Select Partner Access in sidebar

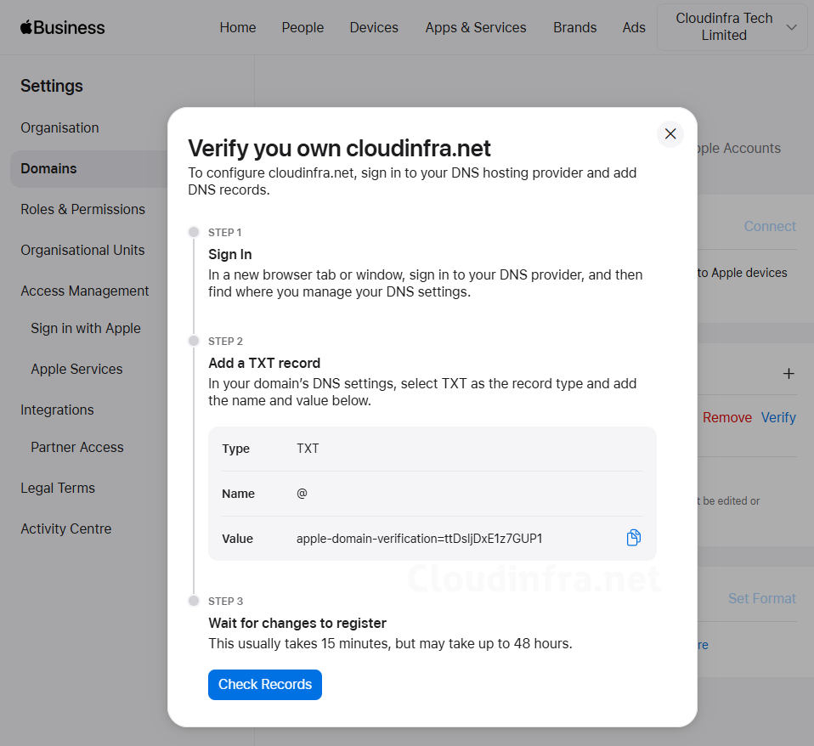pos(76,447)
